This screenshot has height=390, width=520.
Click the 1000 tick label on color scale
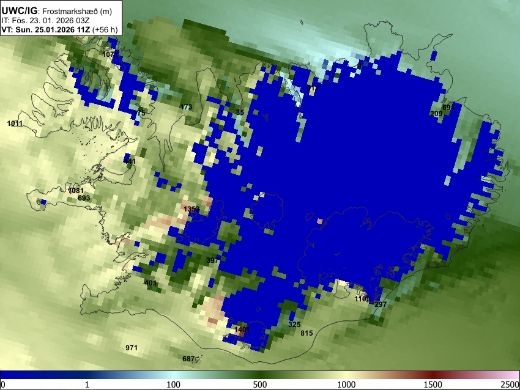coord(346,384)
